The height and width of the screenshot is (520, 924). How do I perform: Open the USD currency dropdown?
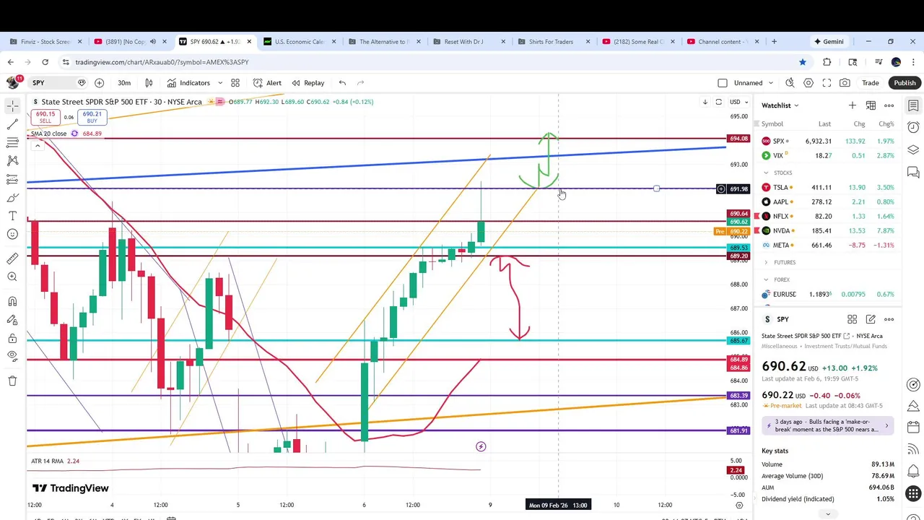[737, 102]
